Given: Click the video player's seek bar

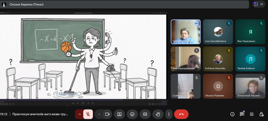Looking at the screenshot, I should (84, 100).
